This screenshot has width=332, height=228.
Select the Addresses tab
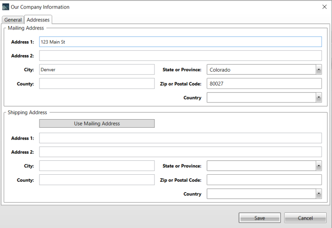click(x=38, y=20)
